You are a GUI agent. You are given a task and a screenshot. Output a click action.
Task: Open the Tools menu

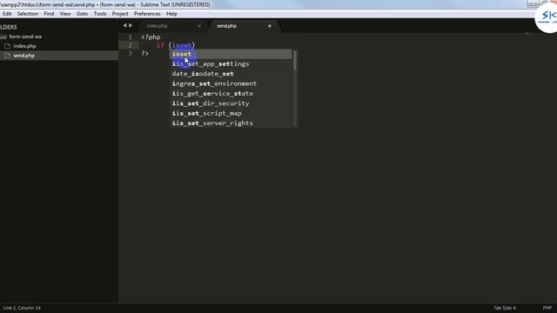[x=100, y=14]
